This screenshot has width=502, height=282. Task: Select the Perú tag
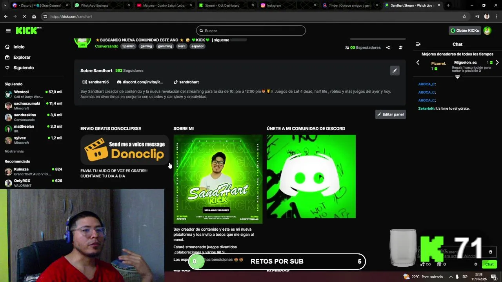point(182,46)
